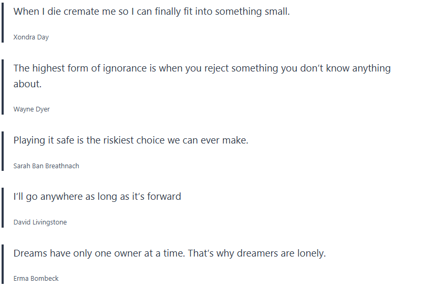The height and width of the screenshot is (286, 424).
Task: Click the vertical bar beside Wayne Dyer's quote
Action: (x=3, y=88)
